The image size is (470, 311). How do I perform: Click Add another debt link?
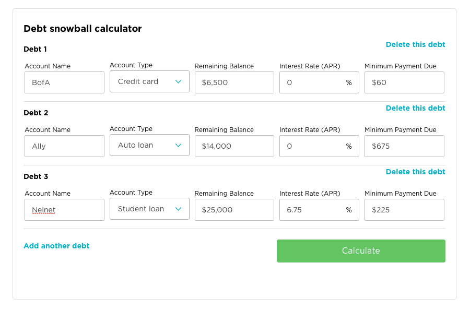56,246
